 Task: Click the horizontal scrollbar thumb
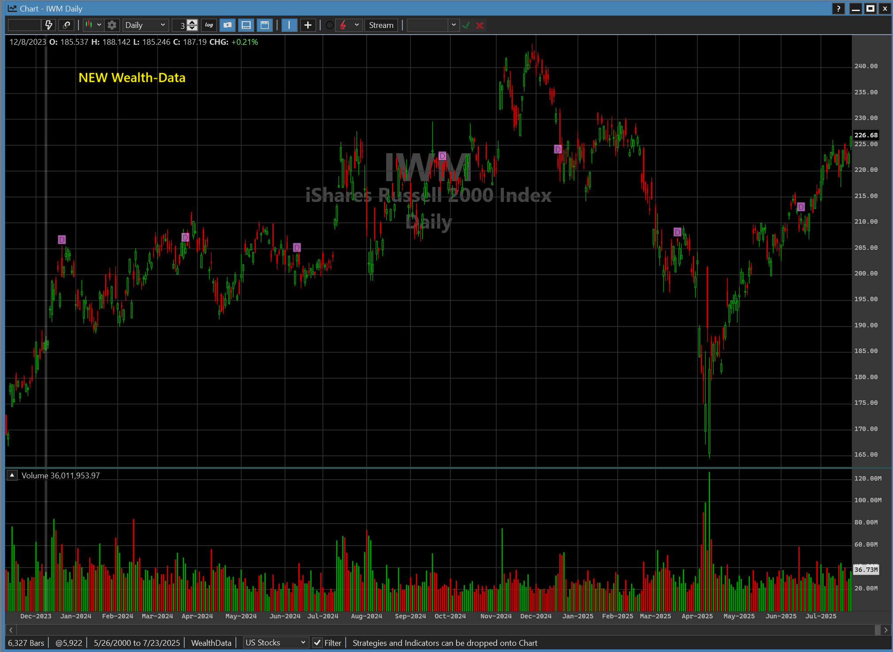(878, 629)
